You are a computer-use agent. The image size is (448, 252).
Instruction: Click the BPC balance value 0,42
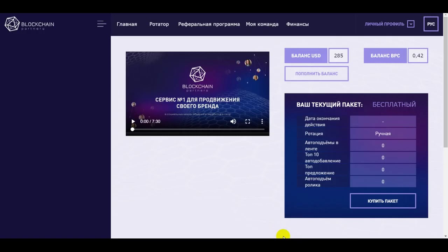pos(418,56)
